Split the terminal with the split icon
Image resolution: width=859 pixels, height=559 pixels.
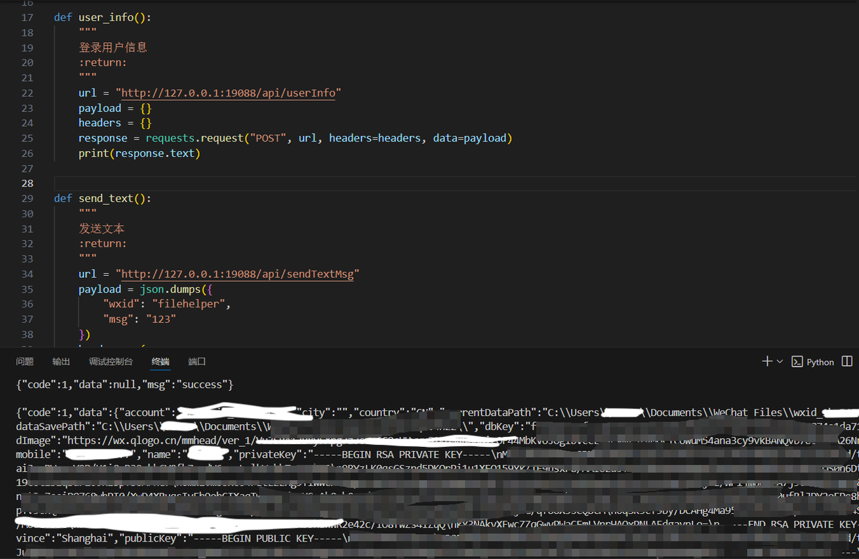pyautogui.click(x=847, y=361)
